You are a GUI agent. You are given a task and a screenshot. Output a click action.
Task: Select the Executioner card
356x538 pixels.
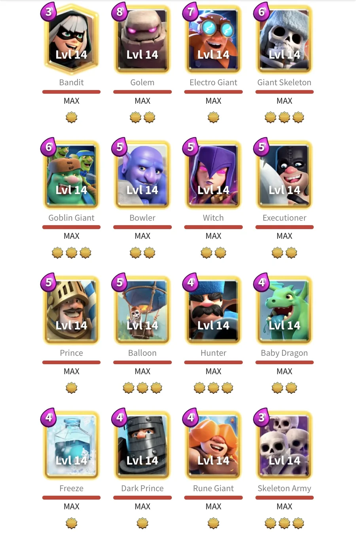[x=284, y=175]
